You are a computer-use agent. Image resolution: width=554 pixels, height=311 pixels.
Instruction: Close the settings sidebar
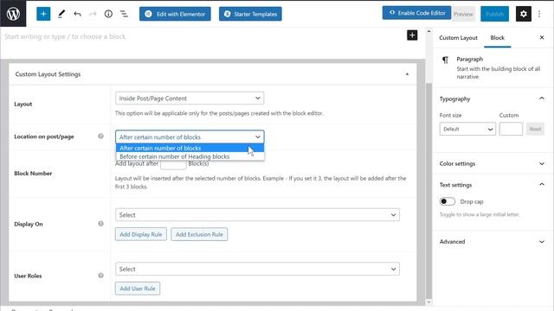point(542,37)
